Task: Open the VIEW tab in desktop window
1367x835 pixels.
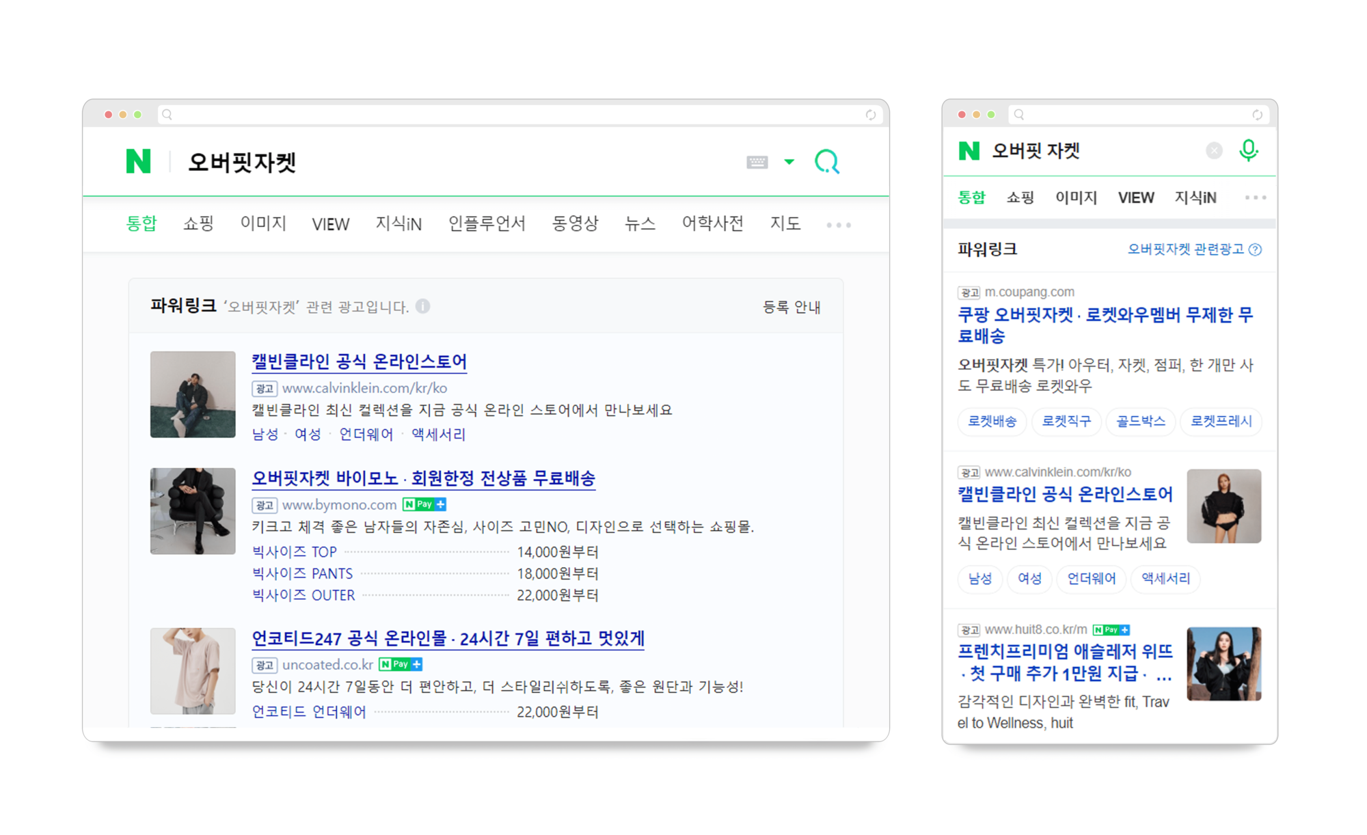Action: pyautogui.click(x=331, y=224)
